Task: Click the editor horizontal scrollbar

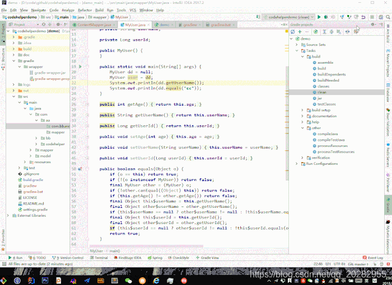Action: 146,246
